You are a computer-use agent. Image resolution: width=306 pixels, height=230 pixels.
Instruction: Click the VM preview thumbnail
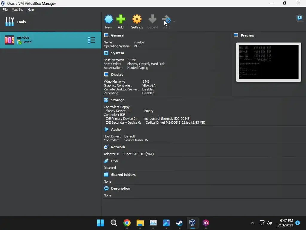pos(269,62)
